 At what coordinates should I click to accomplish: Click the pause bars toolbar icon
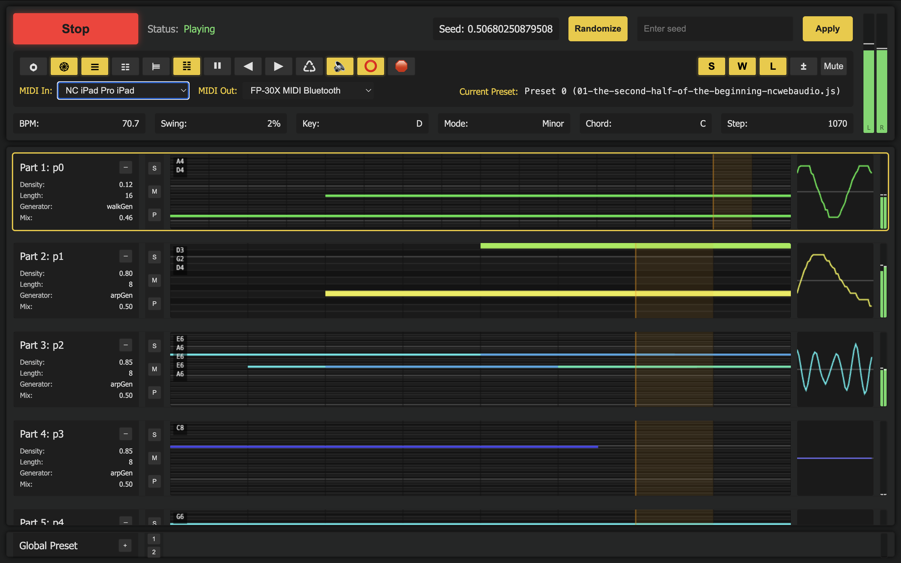coord(217,66)
